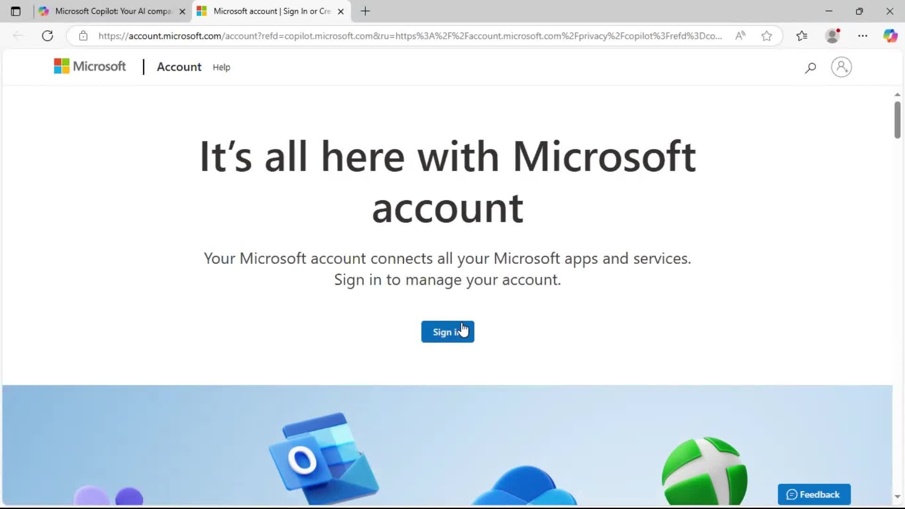
Task: Minimize the browser window
Action: 829,11
